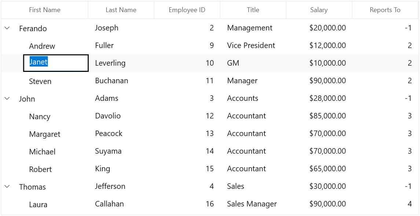
Task: Click the Title column header
Action: (253, 10)
